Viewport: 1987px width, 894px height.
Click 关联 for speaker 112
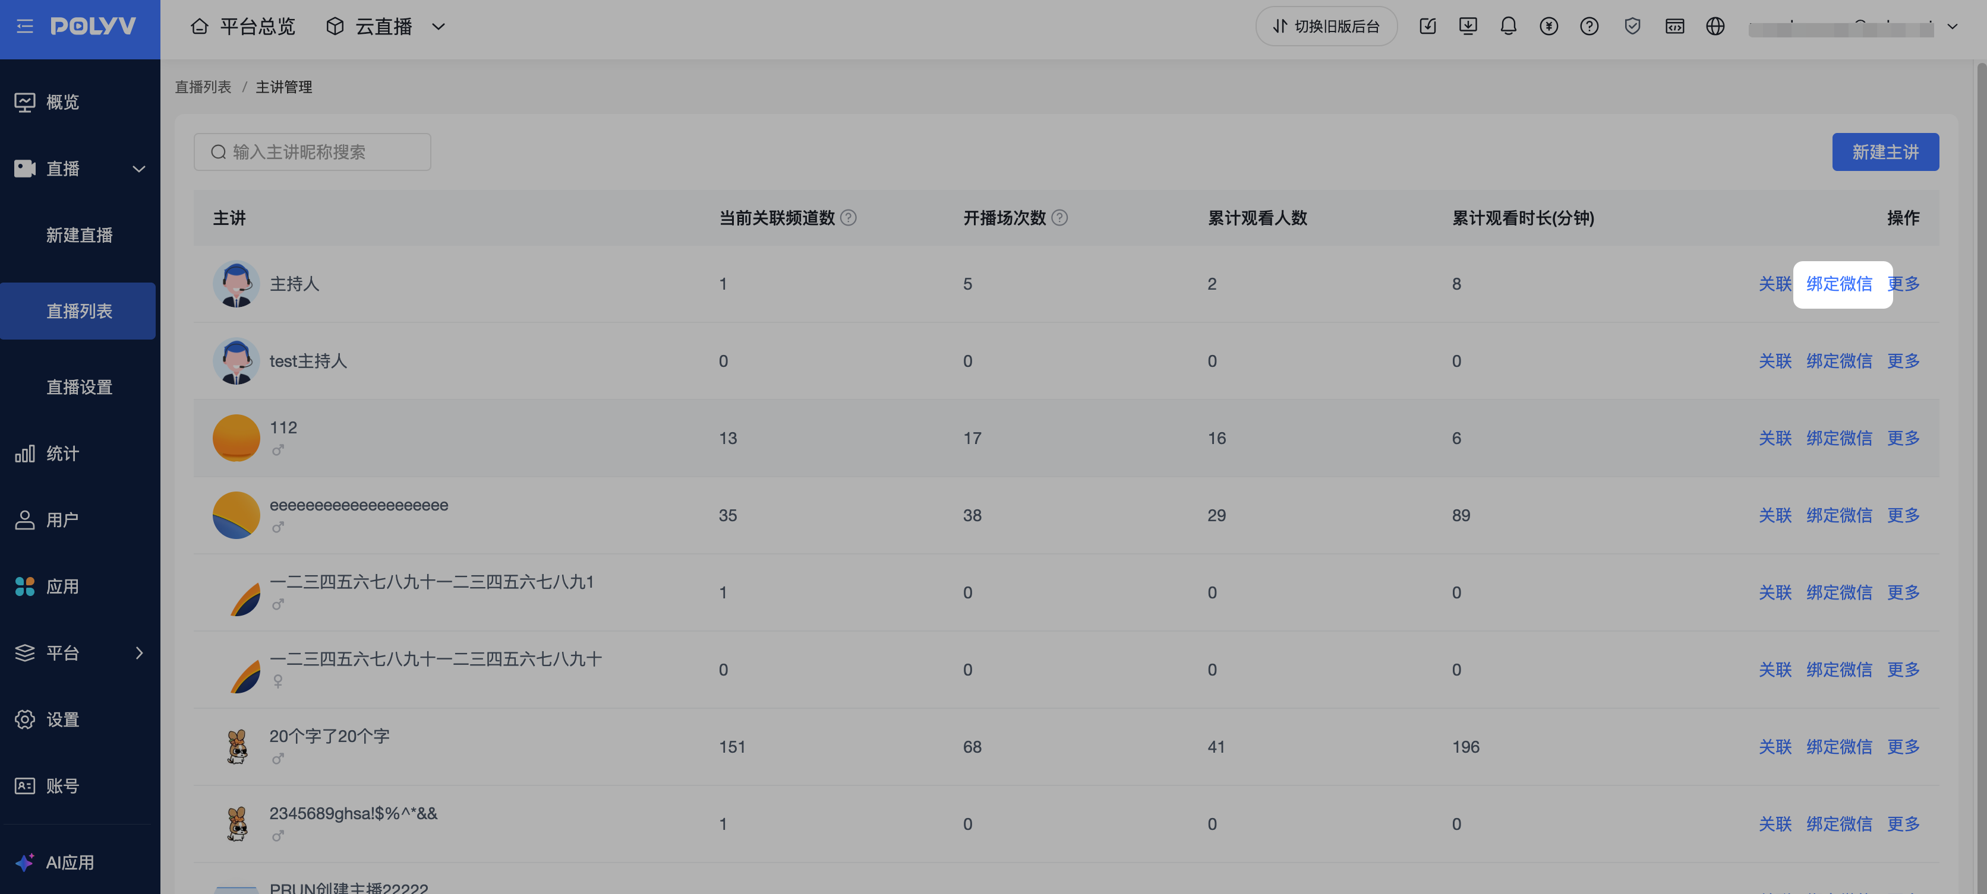pyautogui.click(x=1775, y=439)
